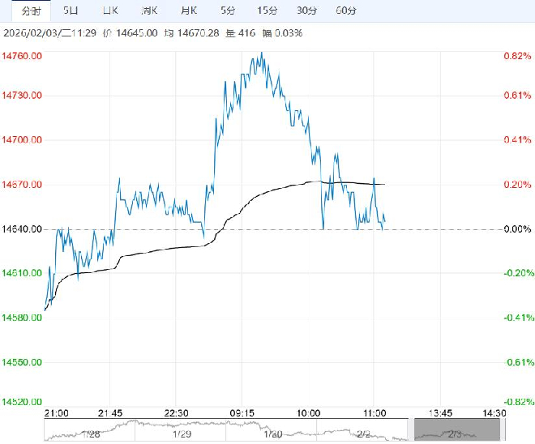Screen dimensions: 535x444
Task: Click the 14640.00 label on the left axis
Action: [21, 229]
